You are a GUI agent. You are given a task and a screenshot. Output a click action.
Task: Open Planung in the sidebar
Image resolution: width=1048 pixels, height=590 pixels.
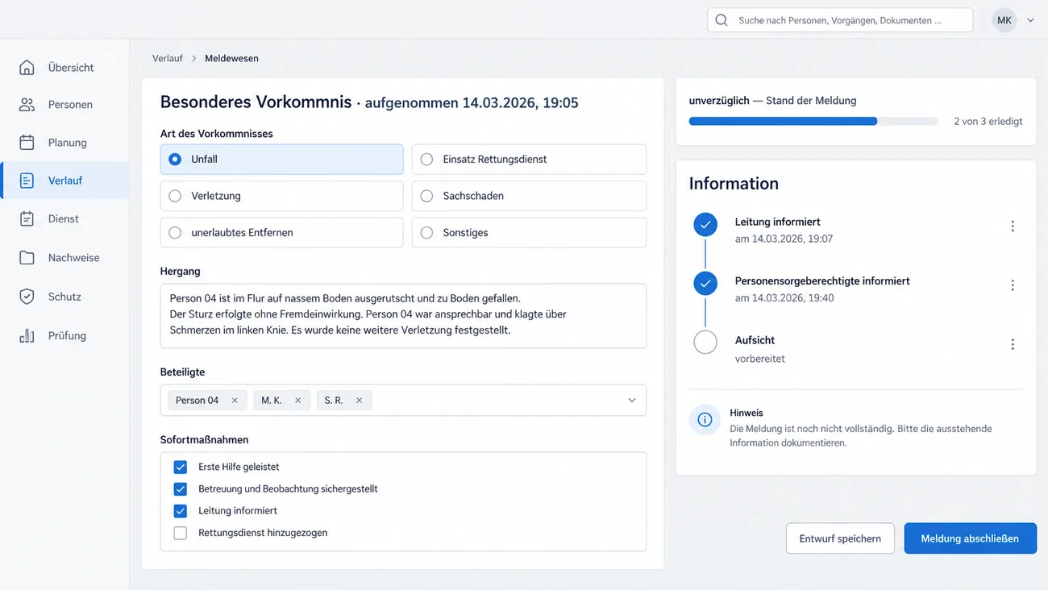tap(64, 143)
